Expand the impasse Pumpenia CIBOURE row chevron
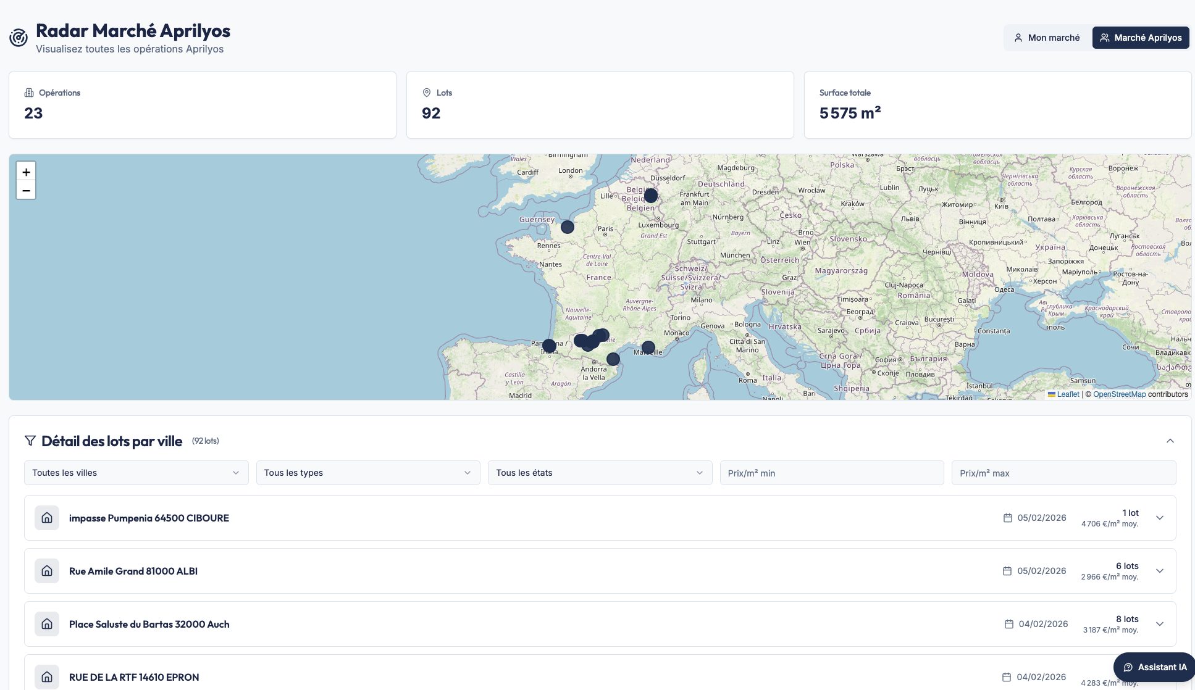The height and width of the screenshot is (690, 1195). point(1159,518)
